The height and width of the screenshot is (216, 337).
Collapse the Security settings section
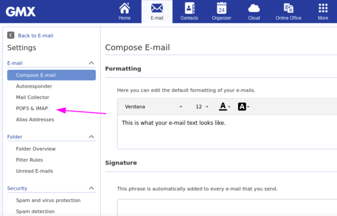91,188
